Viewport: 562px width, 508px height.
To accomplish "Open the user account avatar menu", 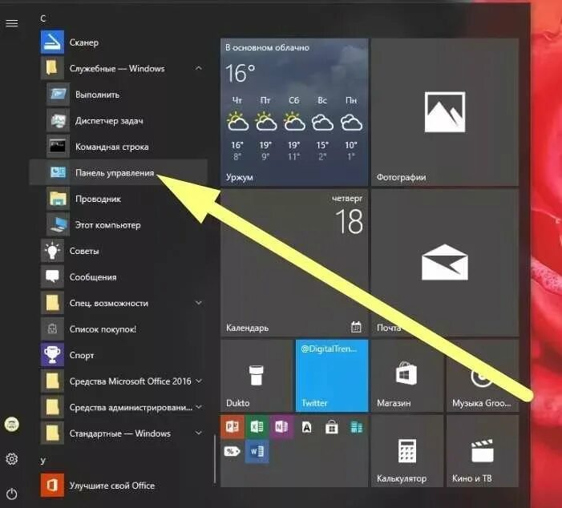I will 12,424.
